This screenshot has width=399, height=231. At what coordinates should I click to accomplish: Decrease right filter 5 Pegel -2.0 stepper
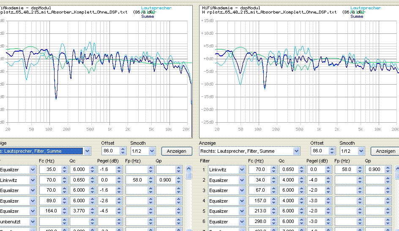[x=328, y=213]
